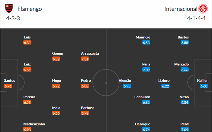
Task: Select Arrascaeta's 7.31 rating badge
Action: [85, 59]
